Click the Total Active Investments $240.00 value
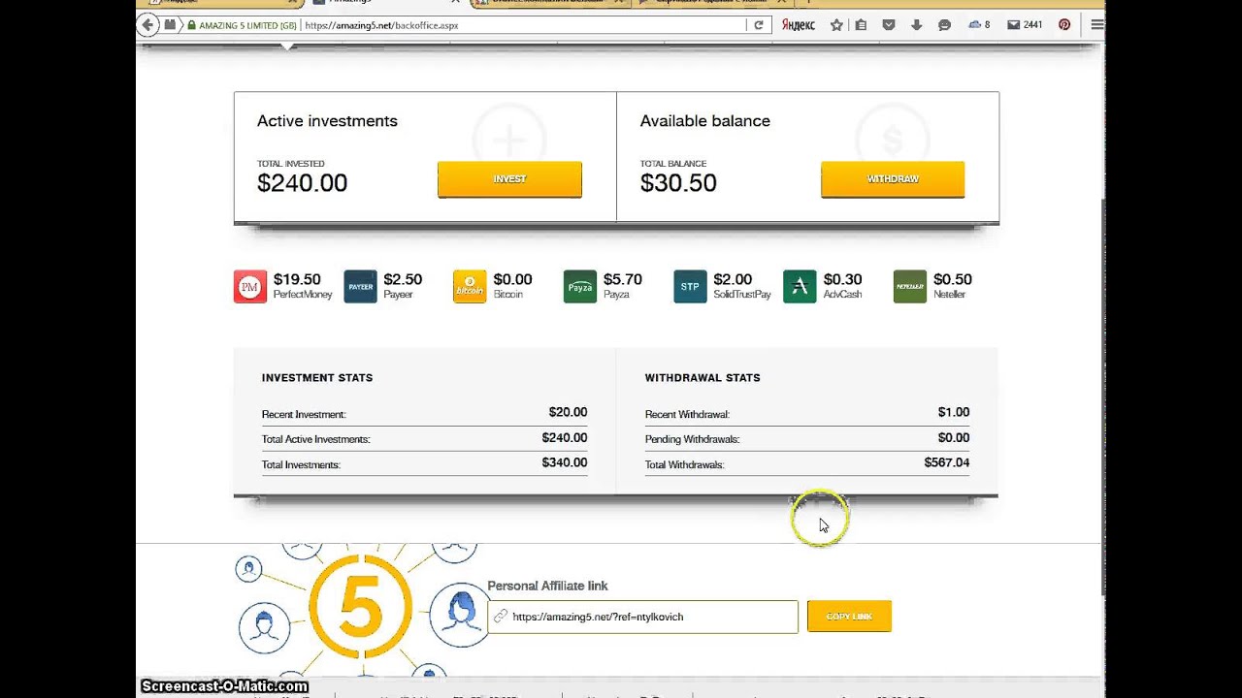This screenshot has width=1242, height=698. click(565, 437)
